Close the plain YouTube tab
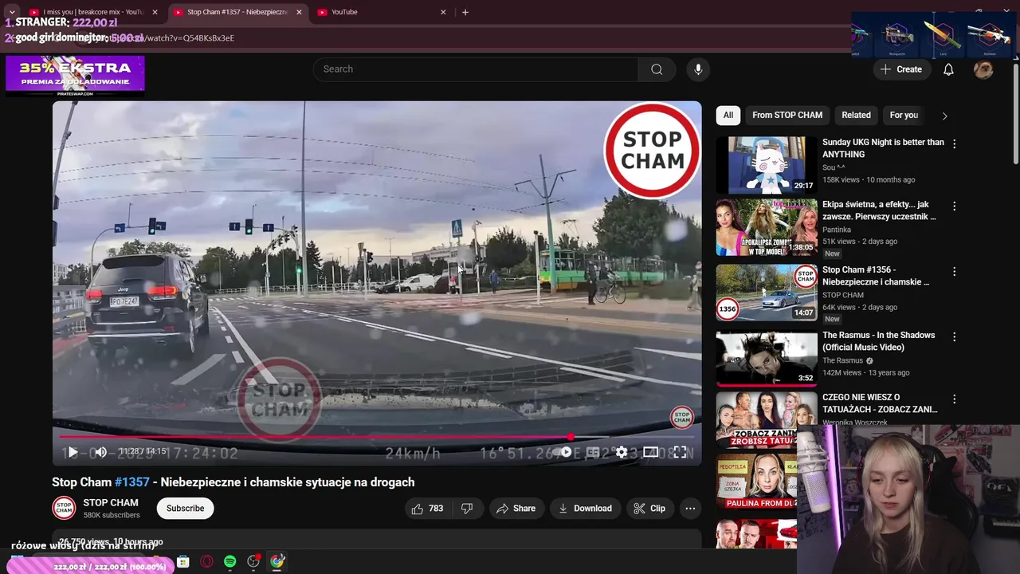 coord(443,12)
